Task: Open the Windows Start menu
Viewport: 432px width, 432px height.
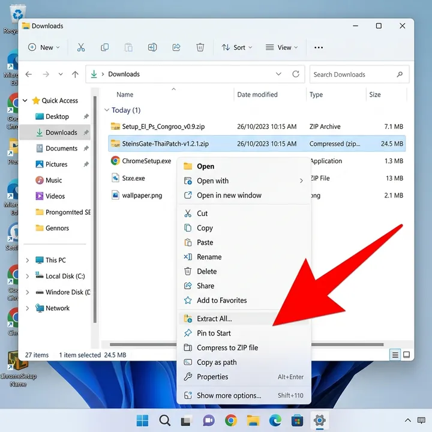Action: [x=142, y=421]
